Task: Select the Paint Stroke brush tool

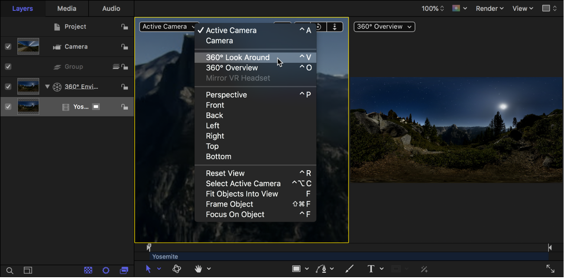Action: (349, 269)
